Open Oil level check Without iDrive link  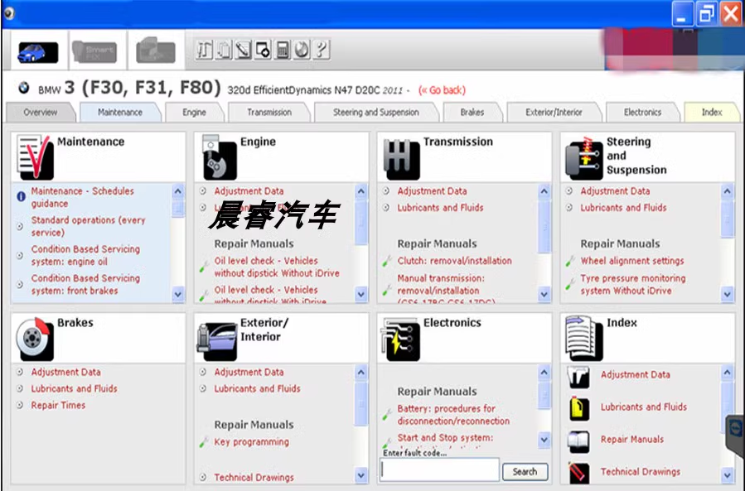coord(277,267)
